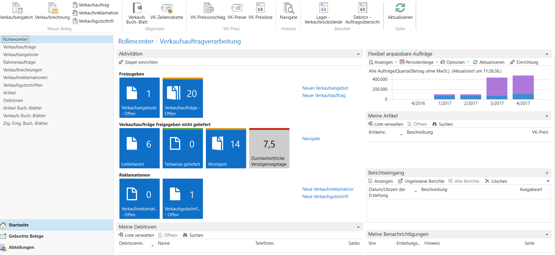This screenshot has width=555, height=255.
Task: Click Neues Verkaufsangebot link
Action: click(x=325, y=88)
